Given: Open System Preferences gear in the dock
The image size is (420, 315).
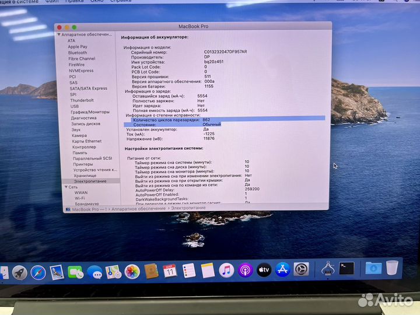Looking at the screenshot, I should click(x=302, y=269).
